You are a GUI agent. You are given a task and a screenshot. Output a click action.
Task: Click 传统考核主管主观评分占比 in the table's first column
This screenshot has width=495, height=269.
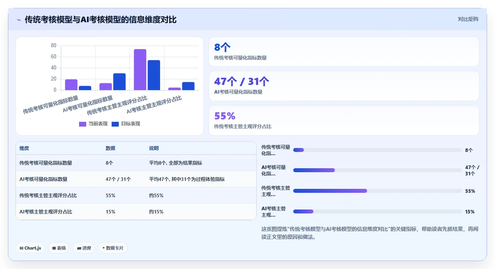48,196
